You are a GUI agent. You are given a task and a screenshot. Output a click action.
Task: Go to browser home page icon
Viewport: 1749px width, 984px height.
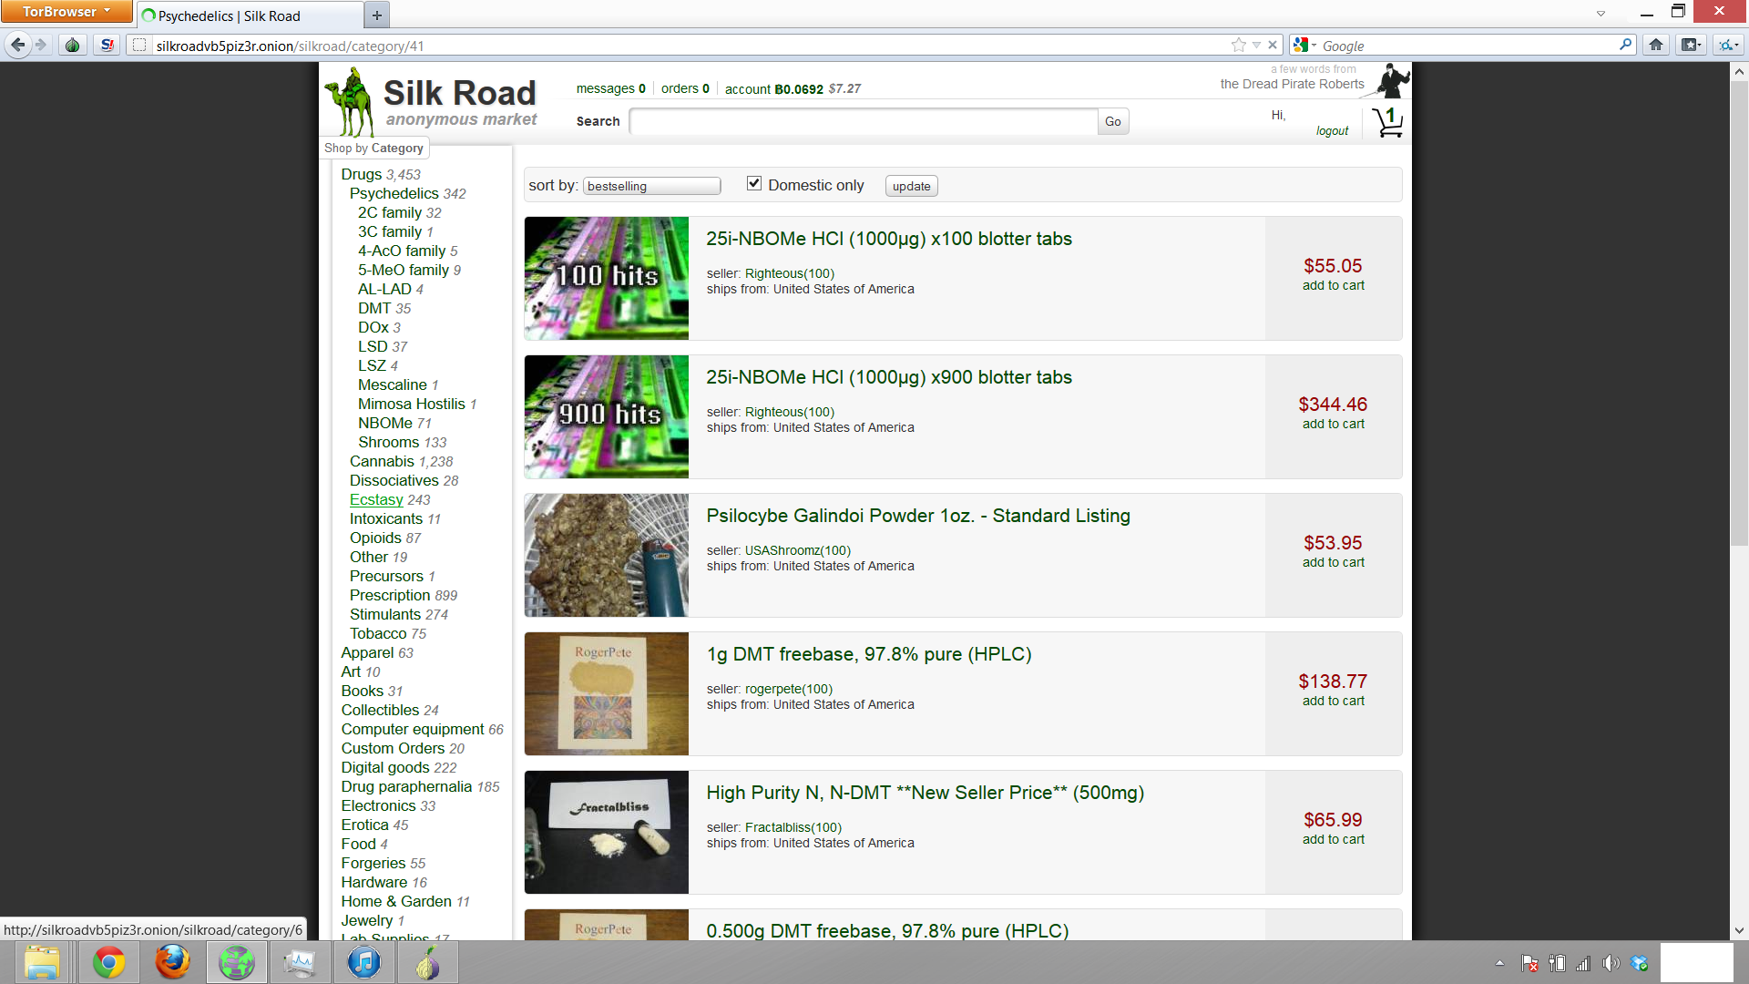pyautogui.click(x=1656, y=45)
